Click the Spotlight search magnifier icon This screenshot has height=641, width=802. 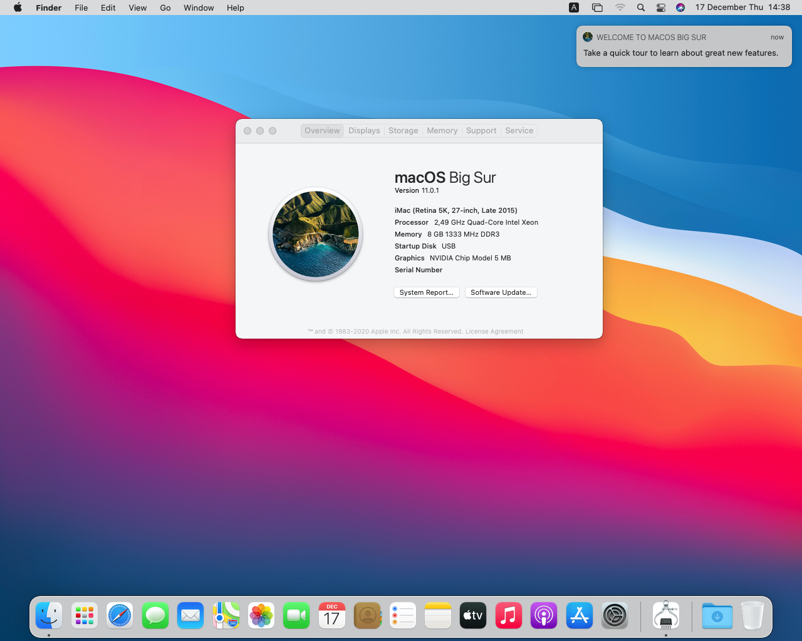click(640, 8)
